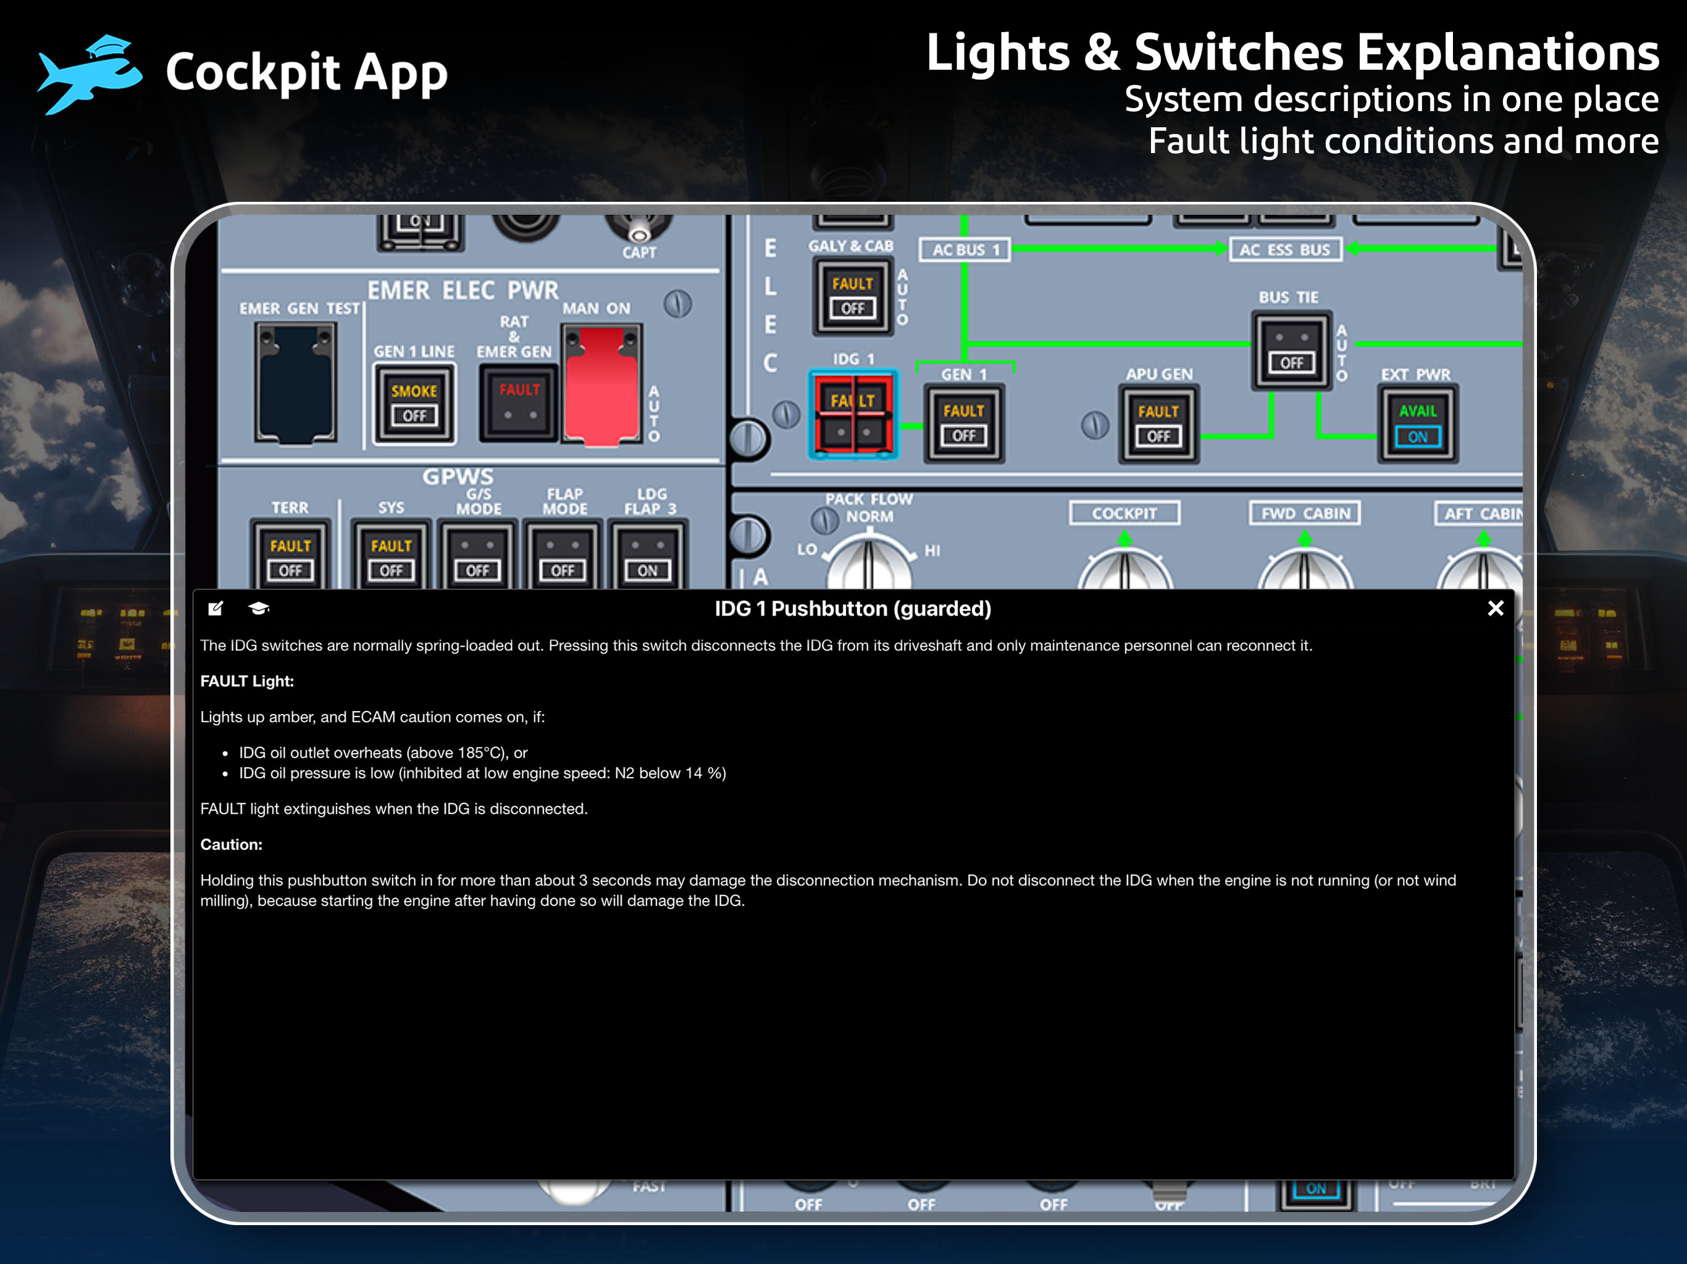Toggle the GPWS TERR FAULT OFF button
Screen dimensions: 1687x1264
pos(290,557)
